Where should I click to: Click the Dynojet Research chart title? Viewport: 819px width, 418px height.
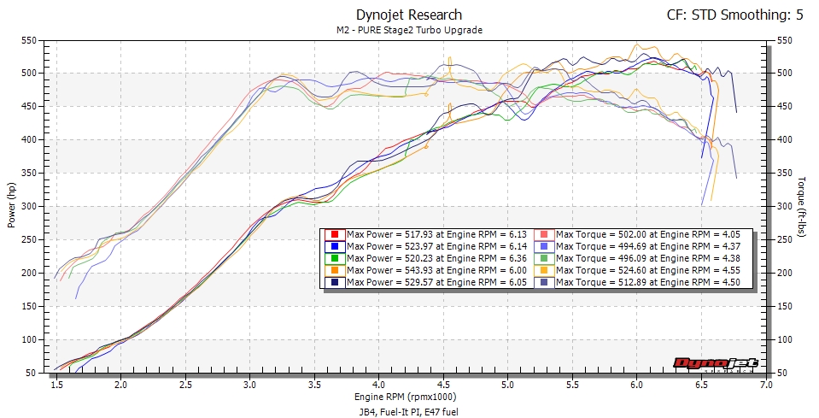tap(409, 15)
